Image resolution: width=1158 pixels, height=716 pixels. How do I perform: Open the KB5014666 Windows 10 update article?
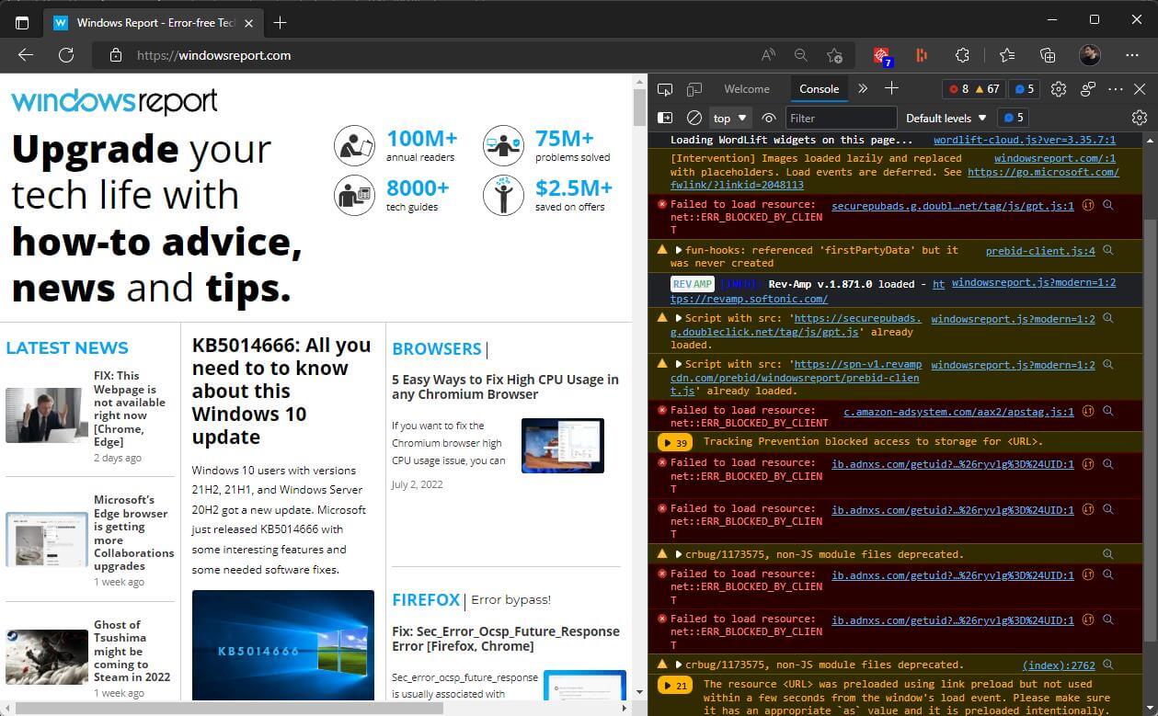pos(281,392)
